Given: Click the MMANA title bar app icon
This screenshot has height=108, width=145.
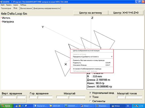Looking at the screenshot, I should (2, 2).
